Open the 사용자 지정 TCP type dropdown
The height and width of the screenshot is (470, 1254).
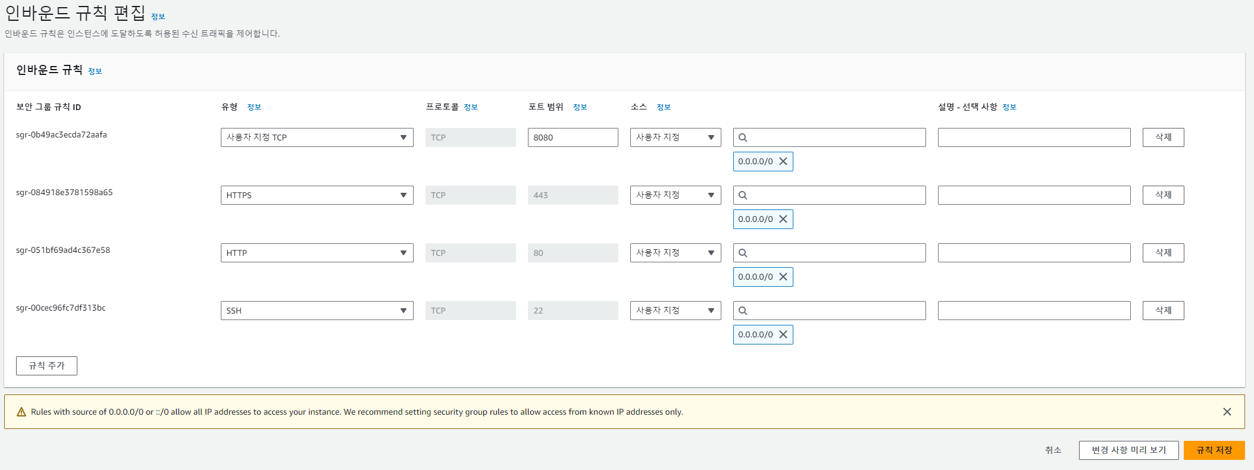(x=317, y=137)
